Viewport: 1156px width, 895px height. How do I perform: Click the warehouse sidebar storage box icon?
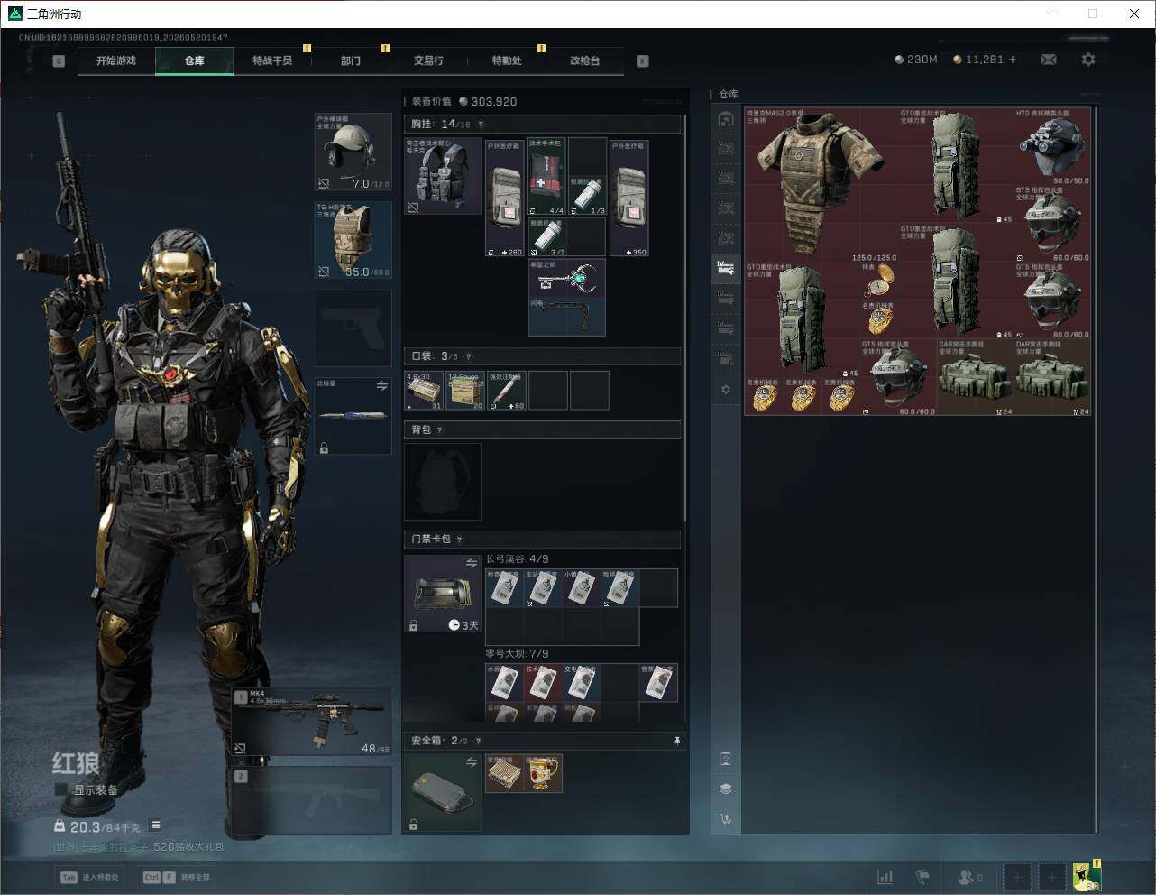pyautogui.click(x=726, y=759)
